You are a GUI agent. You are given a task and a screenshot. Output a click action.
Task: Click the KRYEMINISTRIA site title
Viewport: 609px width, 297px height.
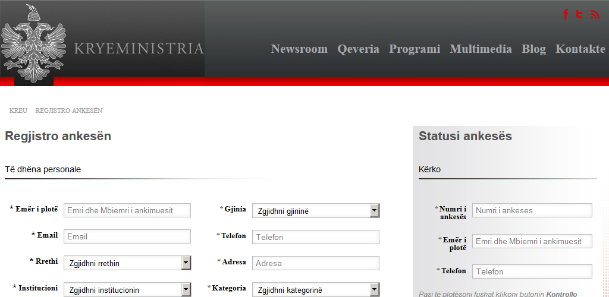click(139, 49)
